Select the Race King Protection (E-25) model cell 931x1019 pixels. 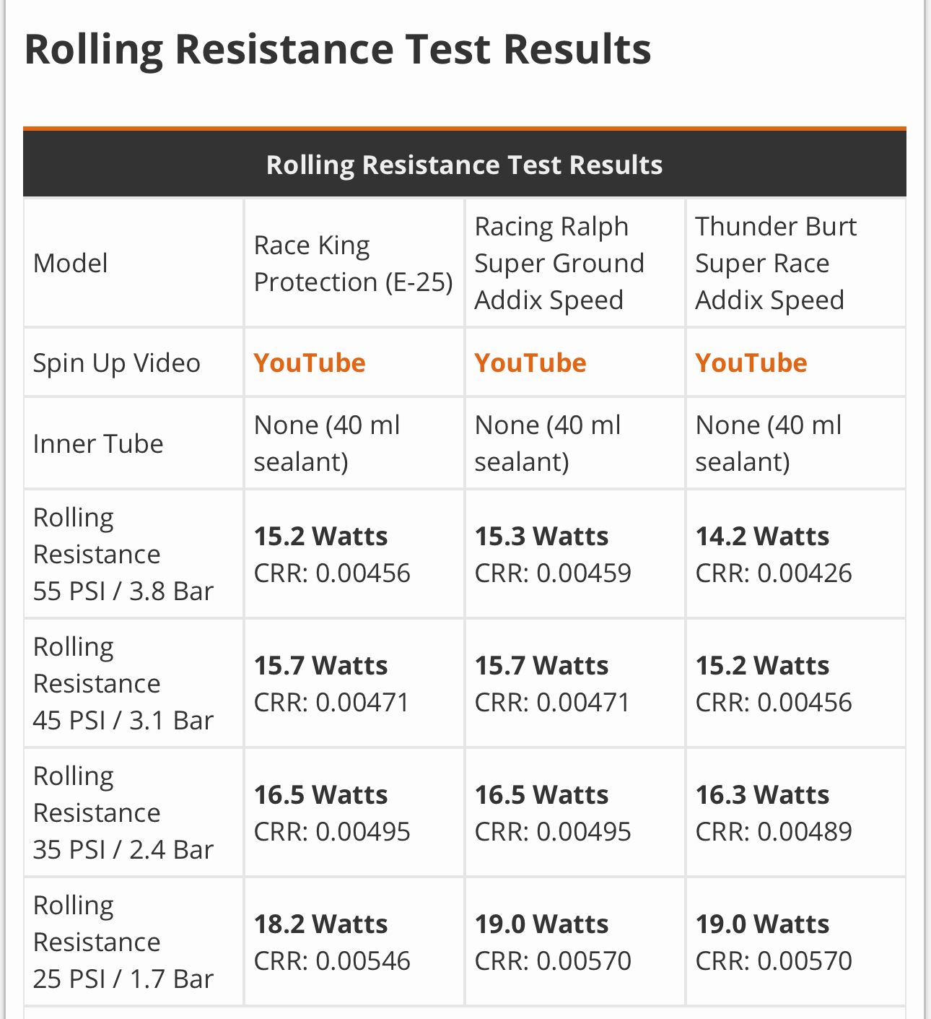click(x=353, y=264)
